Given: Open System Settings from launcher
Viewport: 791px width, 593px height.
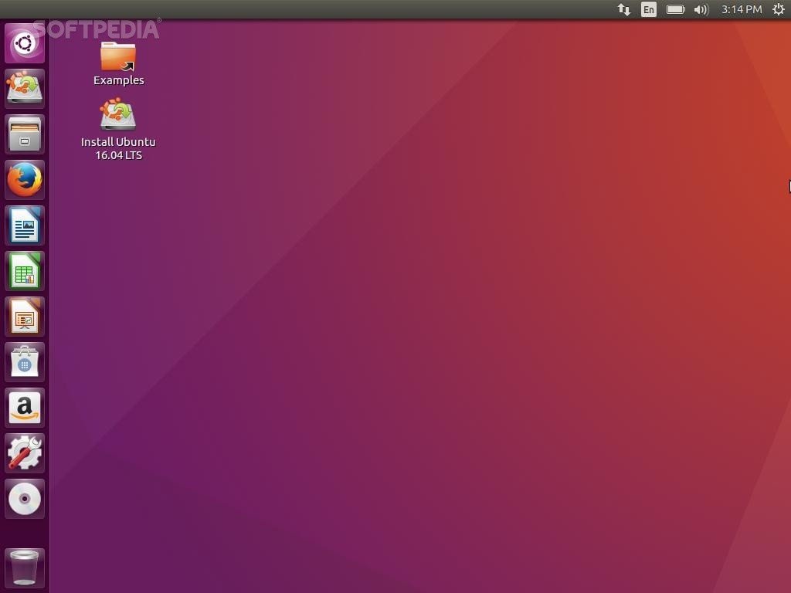Looking at the screenshot, I should pos(25,453).
